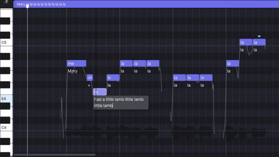Click the region header 'Mary la la la...'

coord(146,4)
